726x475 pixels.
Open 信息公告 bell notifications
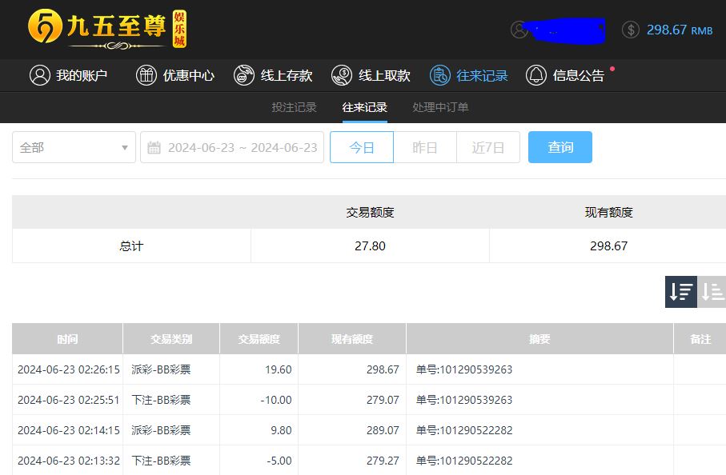pos(565,75)
